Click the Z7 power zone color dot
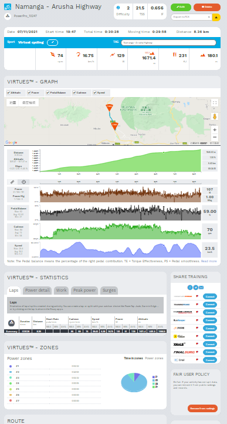The height and width of the screenshot is (424, 227). tap(11, 400)
